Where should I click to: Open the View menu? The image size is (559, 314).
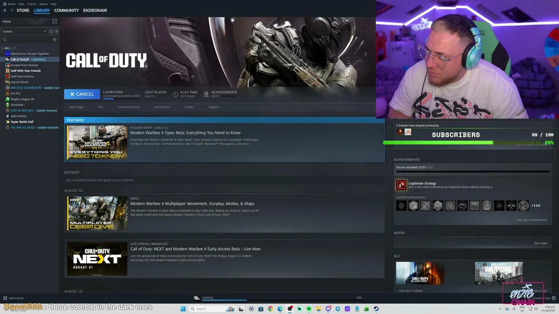click(x=21, y=4)
